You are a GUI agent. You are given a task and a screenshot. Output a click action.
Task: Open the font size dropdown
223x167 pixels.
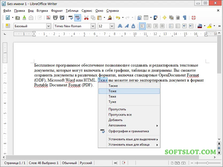(112, 26)
